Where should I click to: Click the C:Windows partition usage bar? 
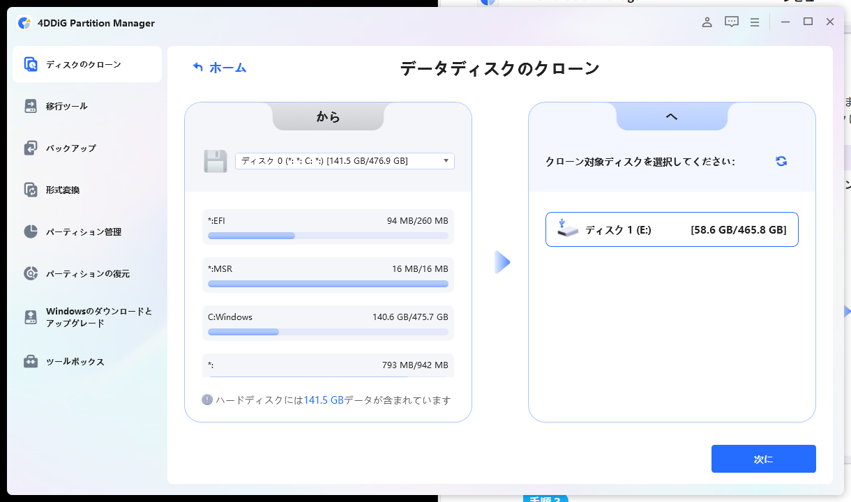[328, 332]
